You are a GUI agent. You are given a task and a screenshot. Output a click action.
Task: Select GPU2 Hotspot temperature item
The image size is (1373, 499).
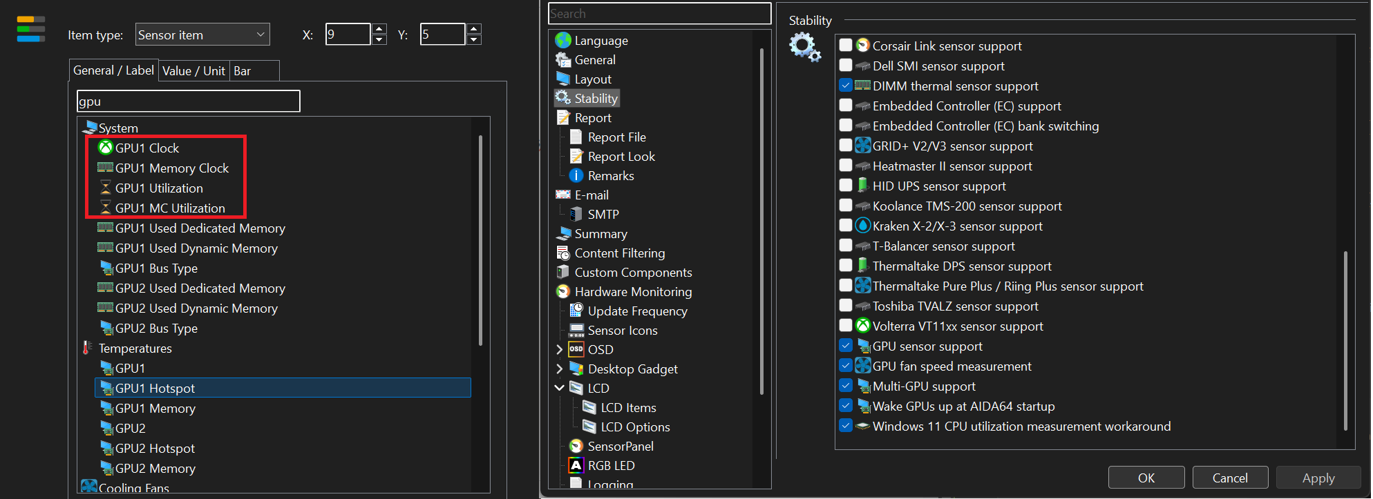tap(155, 448)
